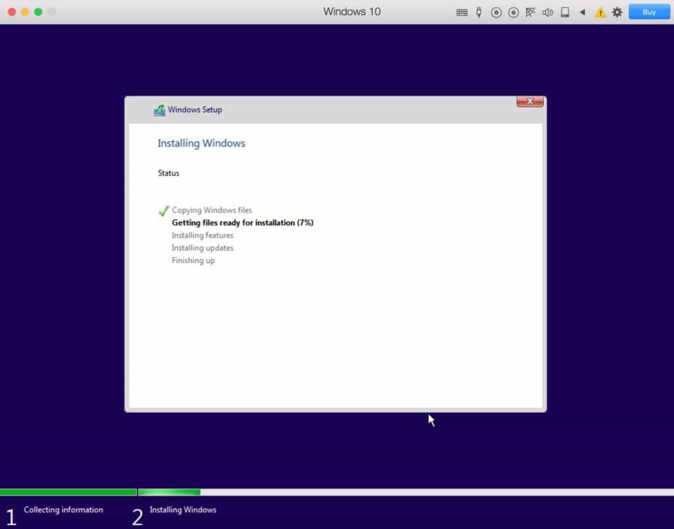Open the virtual machine configuration gear
The height and width of the screenshot is (529, 674).
click(x=617, y=12)
